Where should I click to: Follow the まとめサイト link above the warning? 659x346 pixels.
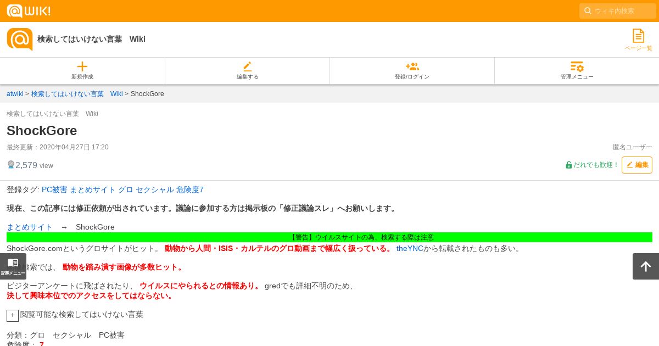click(30, 227)
